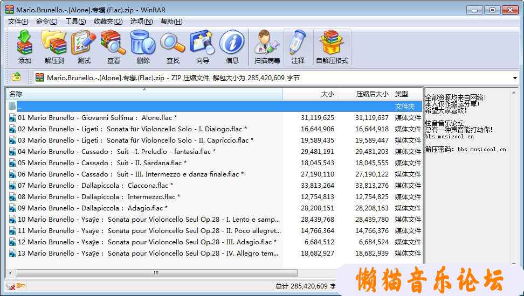The height and width of the screenshot is (296, 524).
Task: Click the 添加 (Add) toolbar icon
Action: [24, 43]
